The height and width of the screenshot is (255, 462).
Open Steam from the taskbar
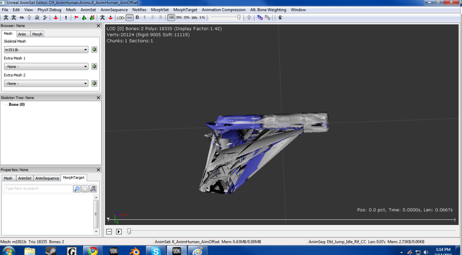coord(51,251)
